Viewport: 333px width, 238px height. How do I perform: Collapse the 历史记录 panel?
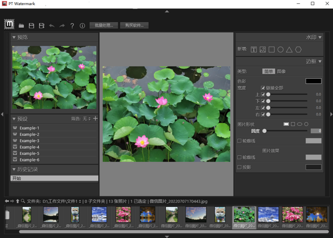[x=14, y=169]
